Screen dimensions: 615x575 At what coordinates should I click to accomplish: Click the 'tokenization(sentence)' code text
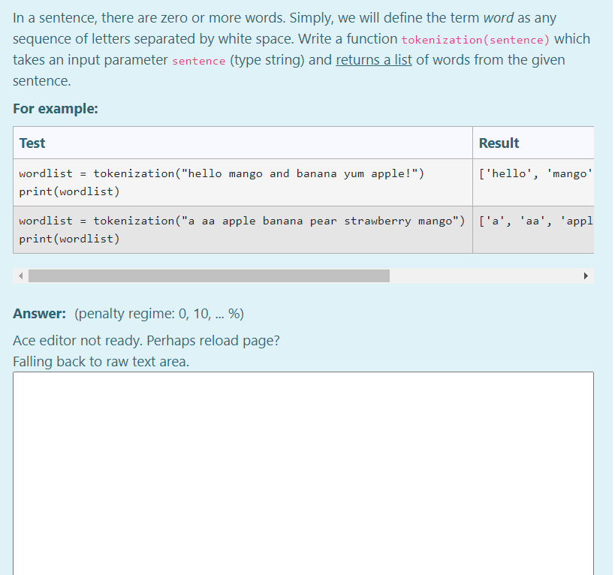click(475, 40)
